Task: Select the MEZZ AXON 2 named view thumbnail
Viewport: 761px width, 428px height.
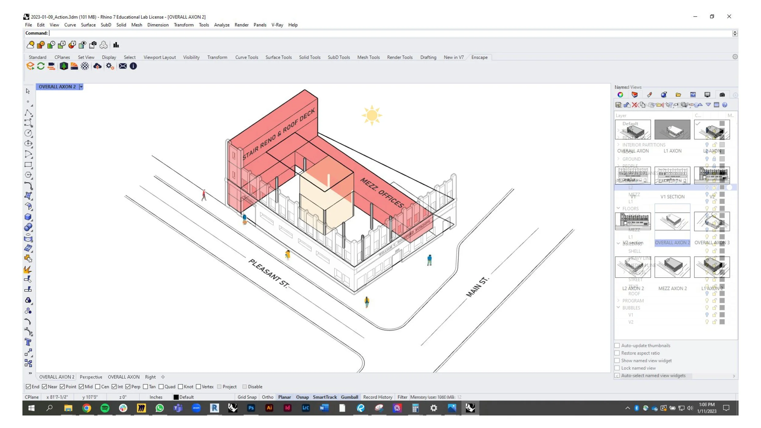Action: (672, 267)
